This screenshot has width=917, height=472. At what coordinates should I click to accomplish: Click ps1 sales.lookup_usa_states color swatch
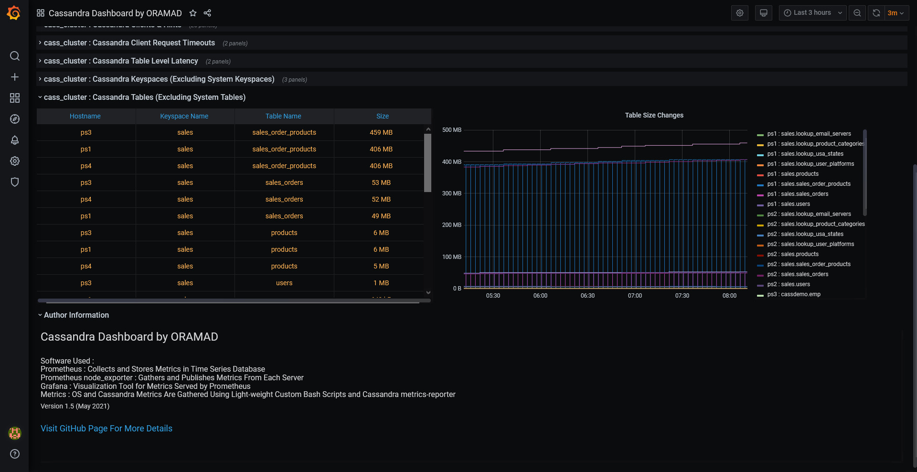click(x=760, y=155)
